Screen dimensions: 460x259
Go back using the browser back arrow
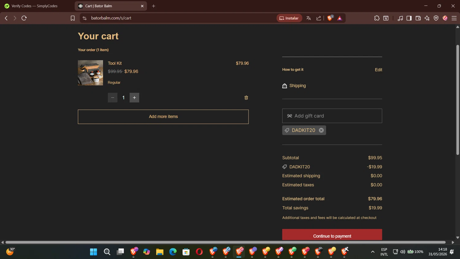pos(6,18)
